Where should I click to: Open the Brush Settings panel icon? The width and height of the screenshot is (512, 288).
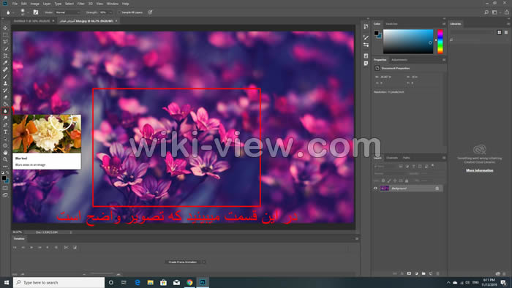pos(366,38)
